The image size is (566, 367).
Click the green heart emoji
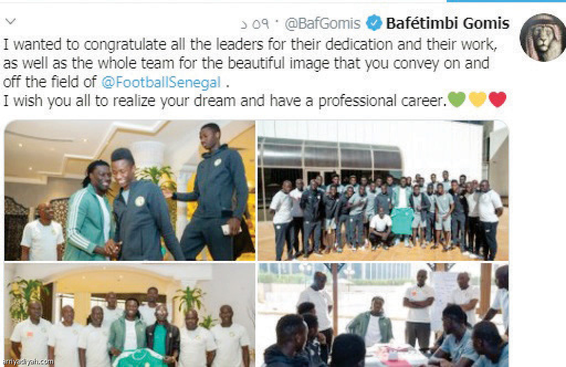point(456,99)
